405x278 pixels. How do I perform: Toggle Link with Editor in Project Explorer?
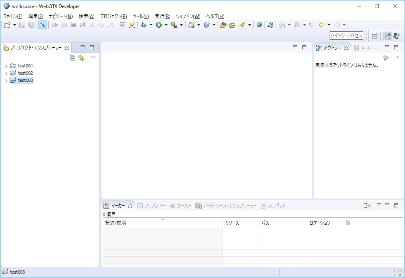pyautogui.click(x=81, y=58)
